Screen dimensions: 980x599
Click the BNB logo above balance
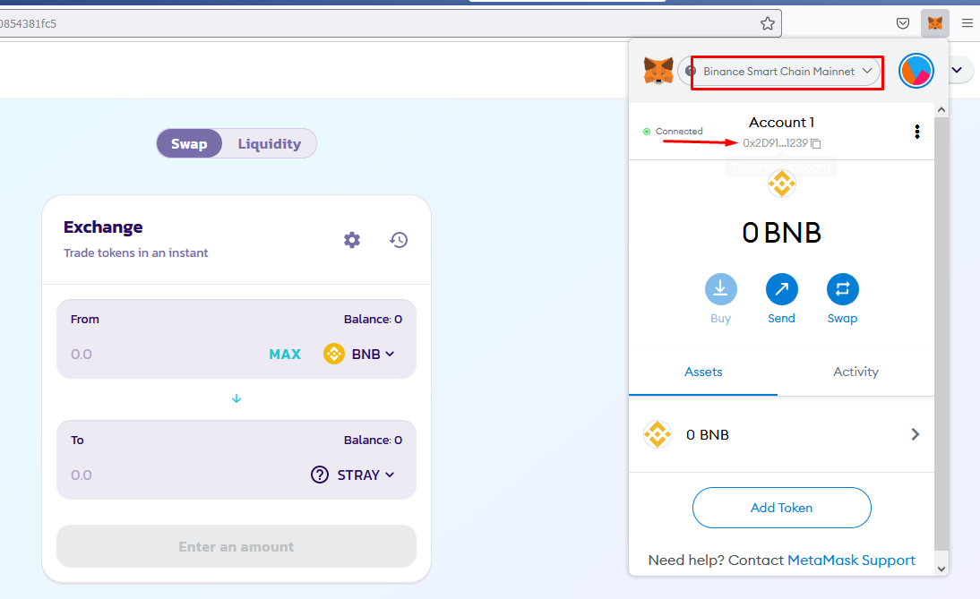782,184
